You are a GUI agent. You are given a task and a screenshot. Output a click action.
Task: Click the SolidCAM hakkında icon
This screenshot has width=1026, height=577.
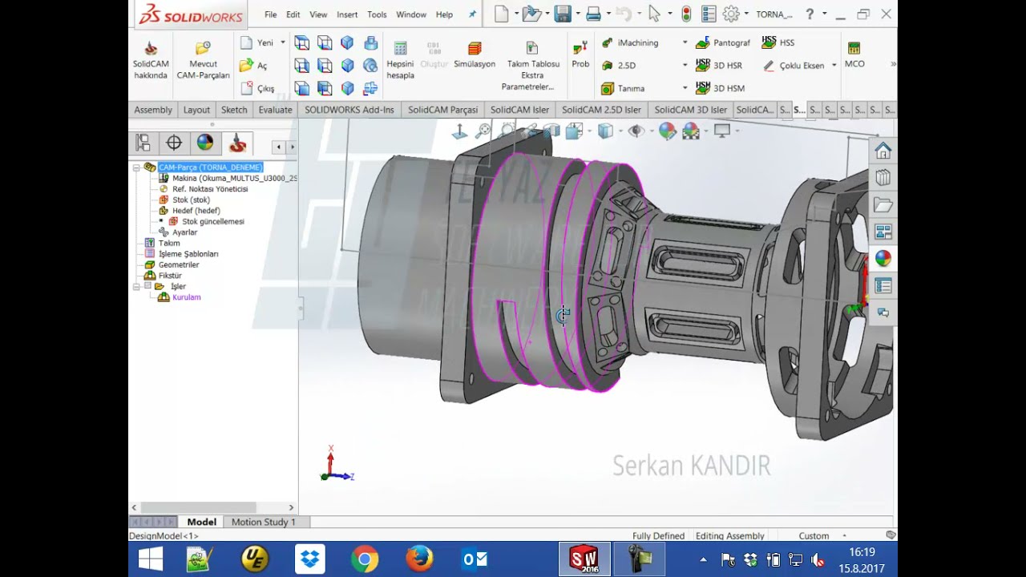(151, 60)
